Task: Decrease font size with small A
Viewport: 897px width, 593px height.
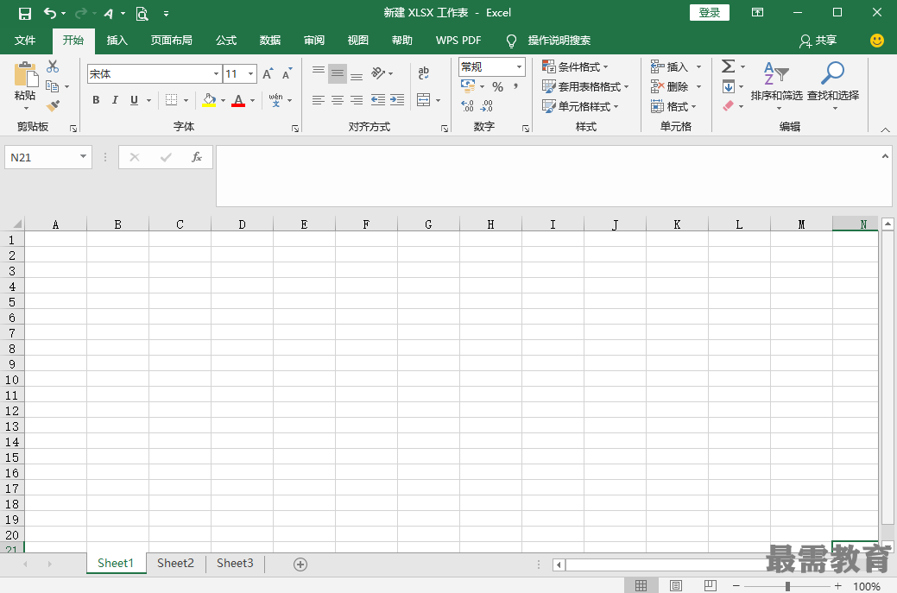Action: pyautogui.click(x=287, y=73)
